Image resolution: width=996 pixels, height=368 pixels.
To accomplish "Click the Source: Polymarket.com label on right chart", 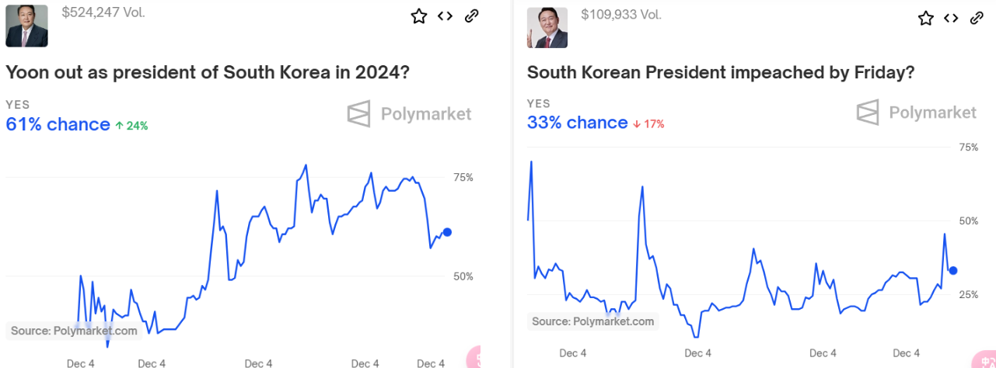I will tap(593, 321).
